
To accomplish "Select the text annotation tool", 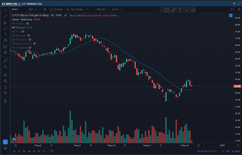I will coord(5,34).
